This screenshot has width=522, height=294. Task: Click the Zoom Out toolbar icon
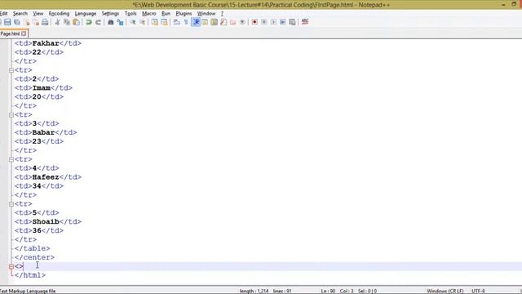pos(142,22)
